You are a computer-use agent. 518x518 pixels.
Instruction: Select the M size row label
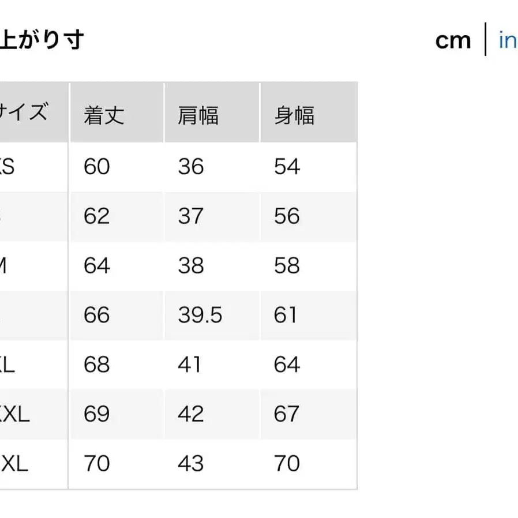click(x=6, y=266)
